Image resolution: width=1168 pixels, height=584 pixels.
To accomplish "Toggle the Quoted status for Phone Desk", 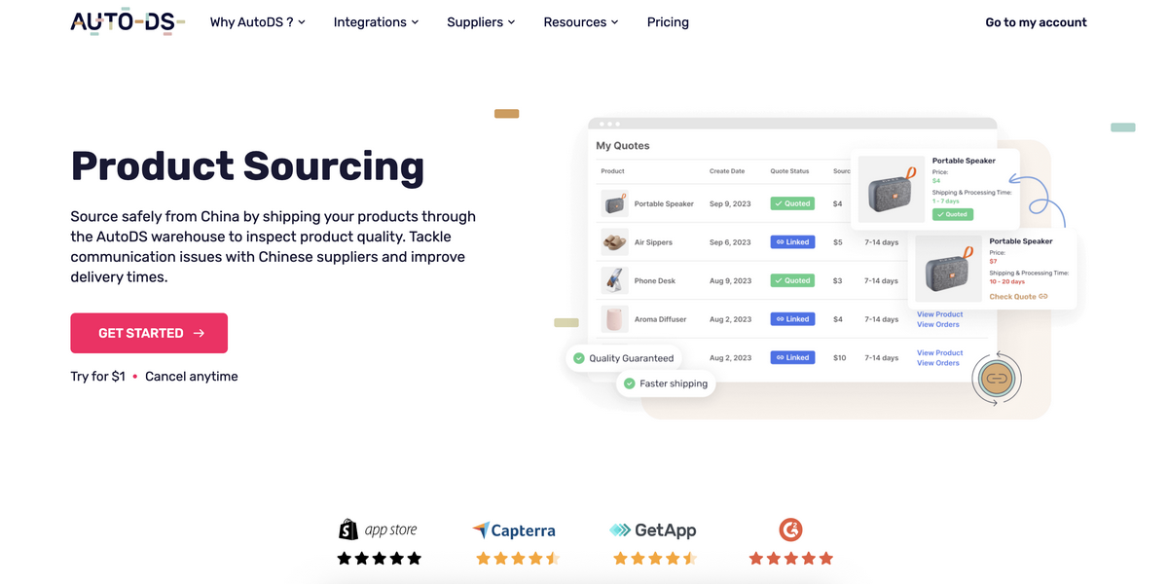I will coord(791,279).
